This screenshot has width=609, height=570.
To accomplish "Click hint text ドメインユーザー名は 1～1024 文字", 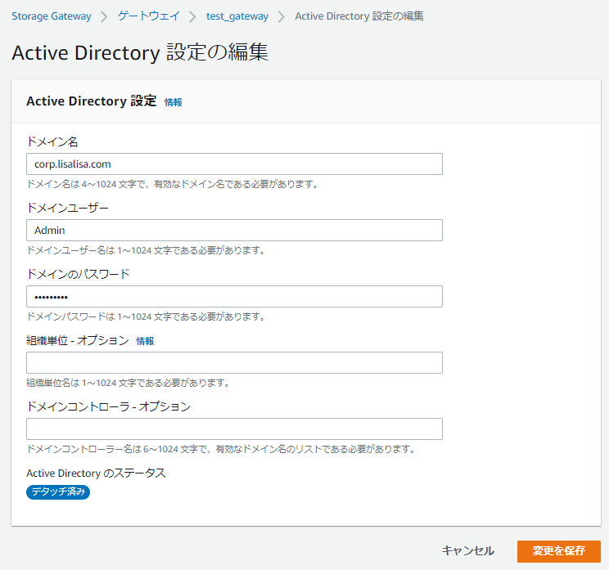I will tap(146, 250).
